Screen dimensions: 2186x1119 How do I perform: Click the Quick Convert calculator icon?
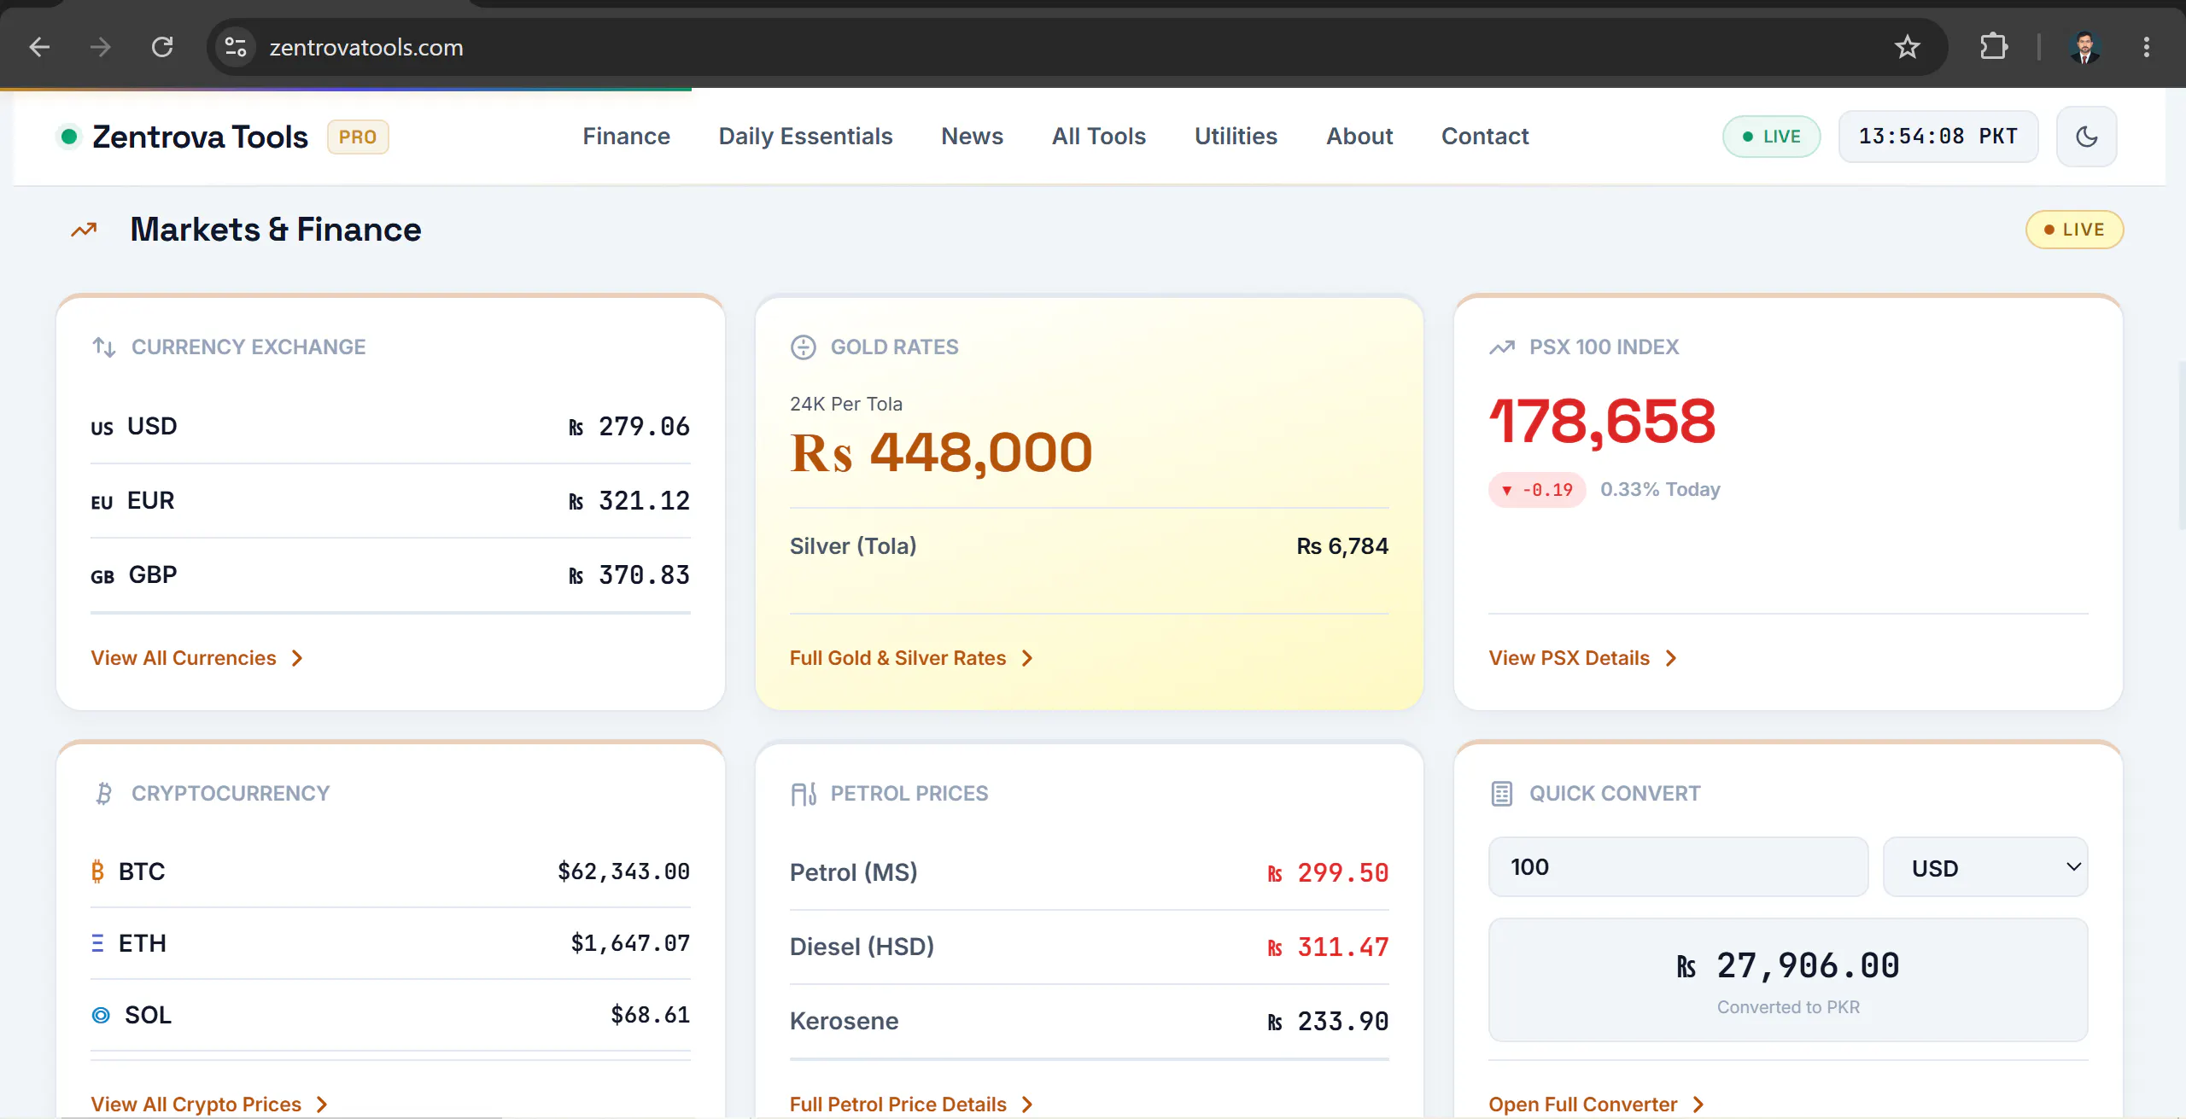point(1502,794)
